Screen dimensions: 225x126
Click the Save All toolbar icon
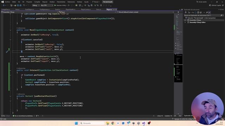click(20, 5)
